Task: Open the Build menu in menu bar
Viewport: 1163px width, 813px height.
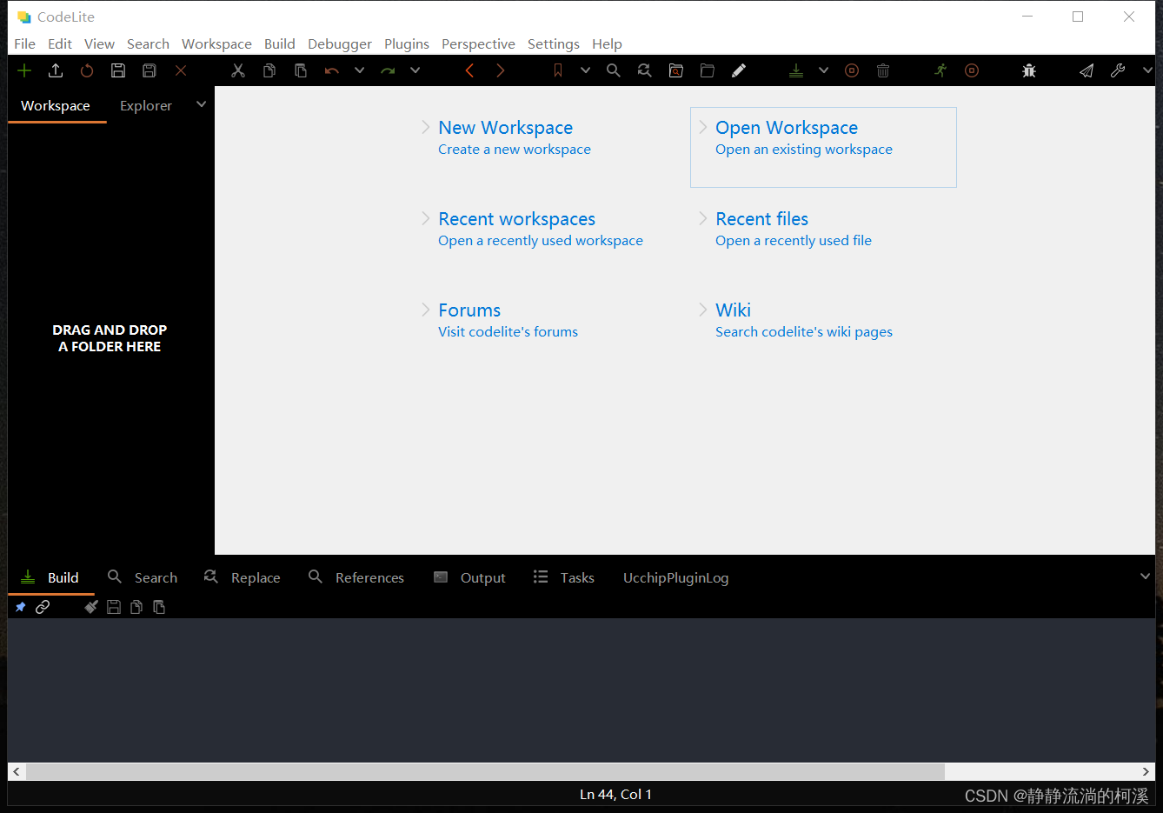Action: click(x=280, y=43)
